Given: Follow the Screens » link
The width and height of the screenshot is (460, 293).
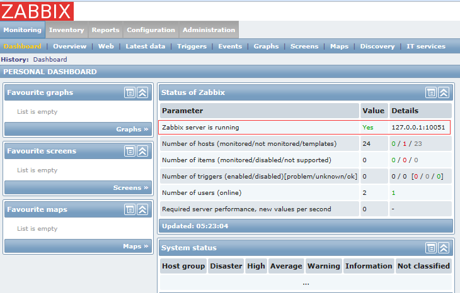Looking at the screenshot, I should [x=131, y=188].
